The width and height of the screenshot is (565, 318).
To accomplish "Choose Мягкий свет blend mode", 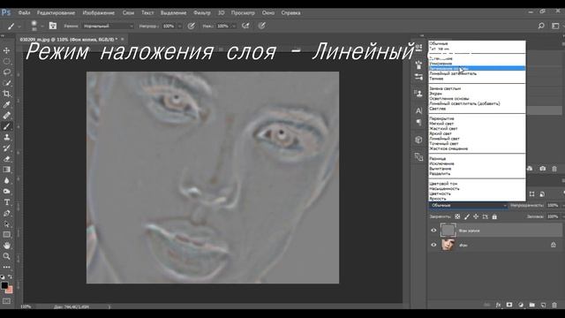I will tap(477, 124).
